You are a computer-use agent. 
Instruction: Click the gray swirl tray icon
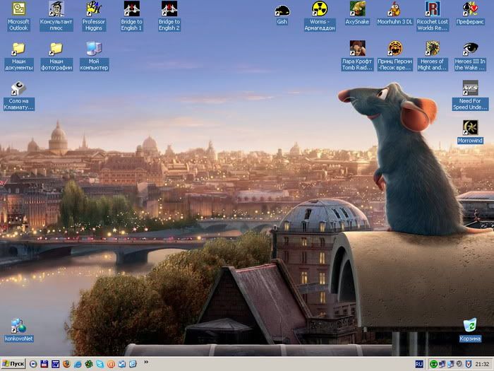(459, 364)
